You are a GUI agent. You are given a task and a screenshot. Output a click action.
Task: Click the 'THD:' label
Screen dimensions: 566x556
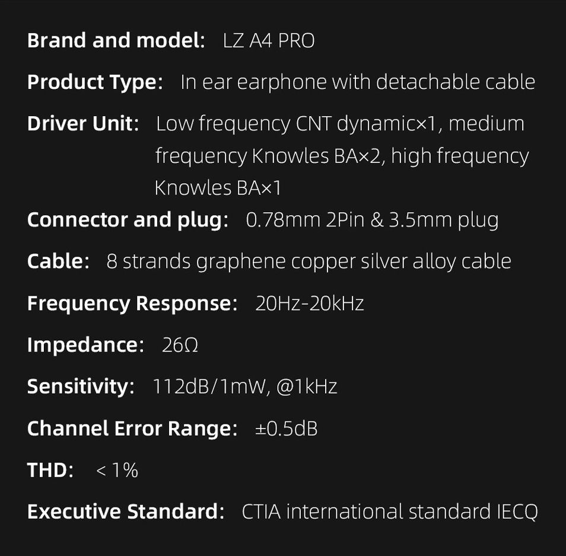(50, 470)
